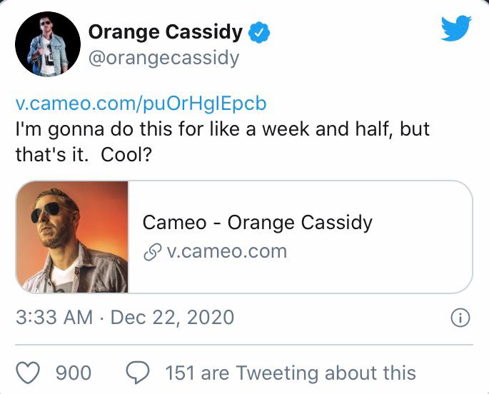Image resolution: width=489 pixels, height=394 pixels.
Task: Like the tweet with the heart icon
Action: coord(29,373)
